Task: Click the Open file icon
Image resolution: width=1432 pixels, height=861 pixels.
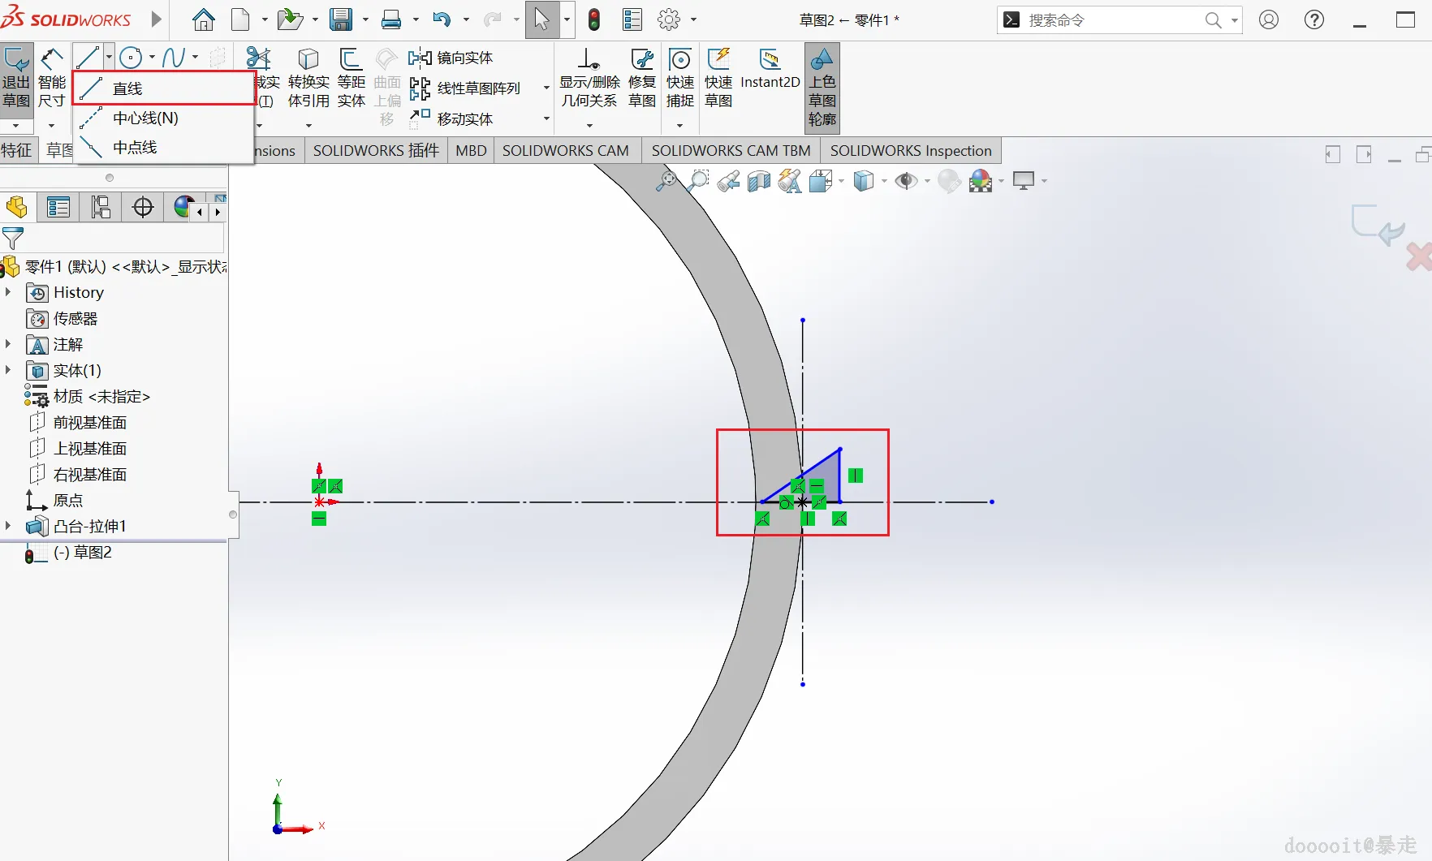Action: (290, 19)
